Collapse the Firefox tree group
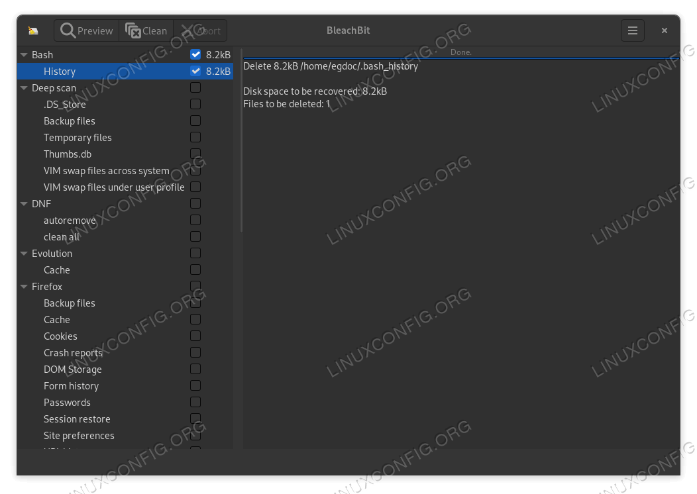The height and width of the screenshot is (494, 697). pyautogui.click(x=24, y=287)
